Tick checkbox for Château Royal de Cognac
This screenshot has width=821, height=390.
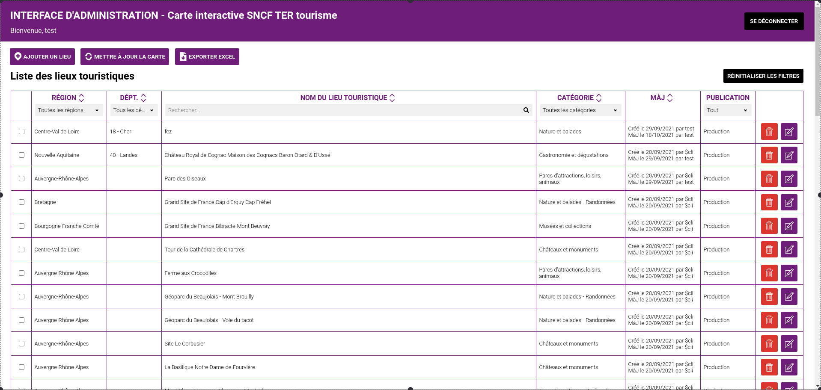coord(21,155)
